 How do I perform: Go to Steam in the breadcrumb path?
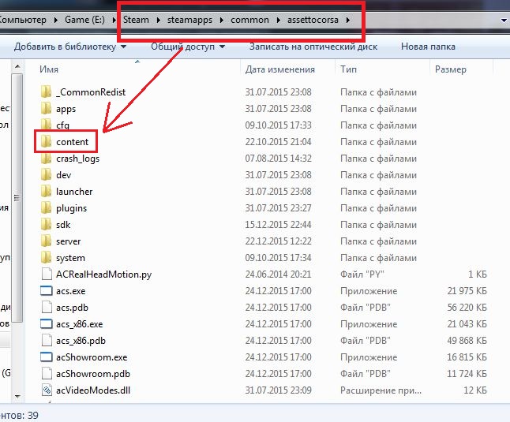(x=136, y=20)
